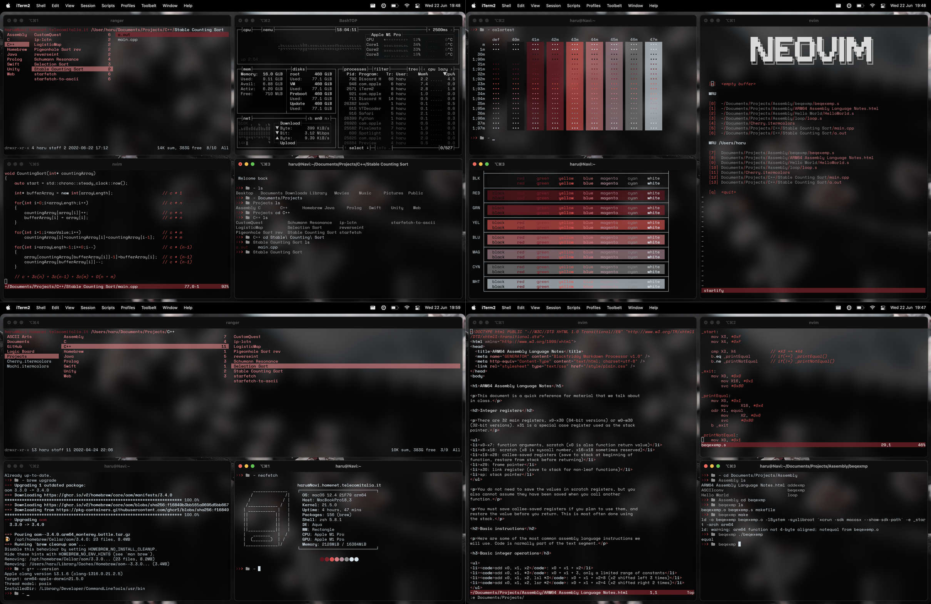
Task: Click the Wi-Fi icon beside the 19:47 clock
Action: tap(872, 308)
